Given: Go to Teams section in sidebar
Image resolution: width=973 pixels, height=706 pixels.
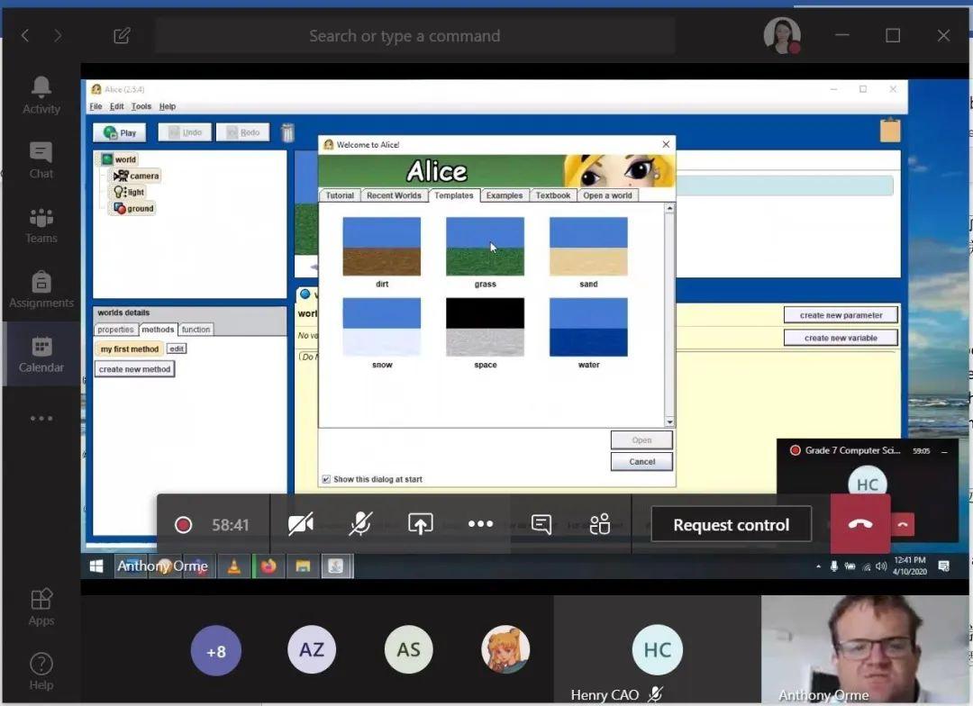Looking at the screenshot, I should [41, 225].
